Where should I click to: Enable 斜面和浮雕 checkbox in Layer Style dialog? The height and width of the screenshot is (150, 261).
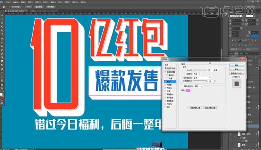click(x=166, y=72)
